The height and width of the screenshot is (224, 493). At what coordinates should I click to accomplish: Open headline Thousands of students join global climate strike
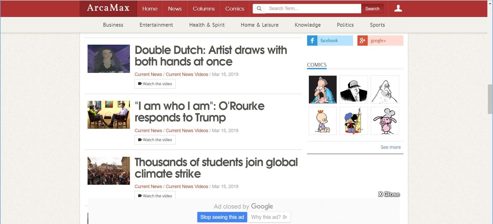216,168
